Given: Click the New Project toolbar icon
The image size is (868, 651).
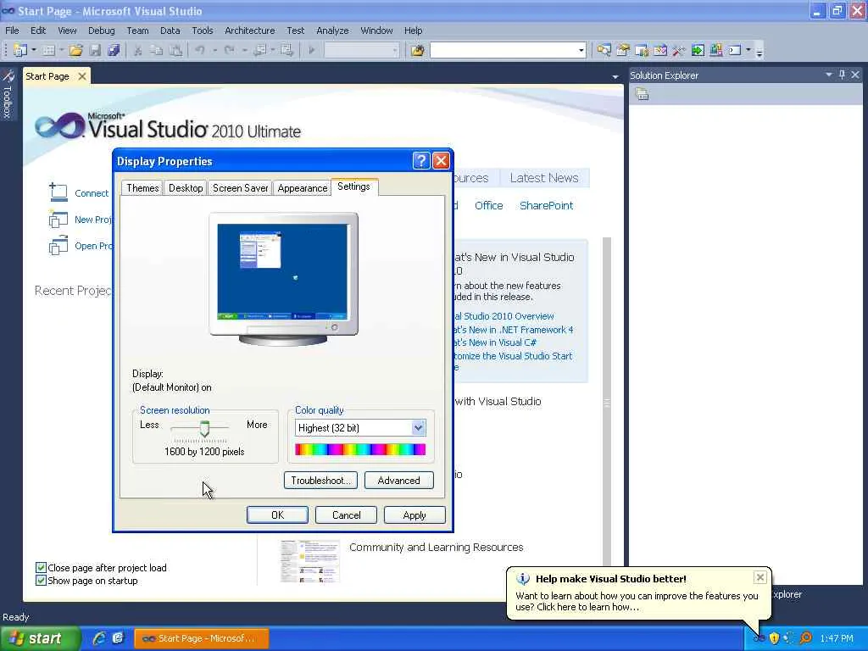Looking at the screenshot, I should (x=19, y=50).
